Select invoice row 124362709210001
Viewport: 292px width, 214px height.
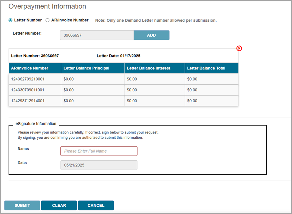[35, 79]
